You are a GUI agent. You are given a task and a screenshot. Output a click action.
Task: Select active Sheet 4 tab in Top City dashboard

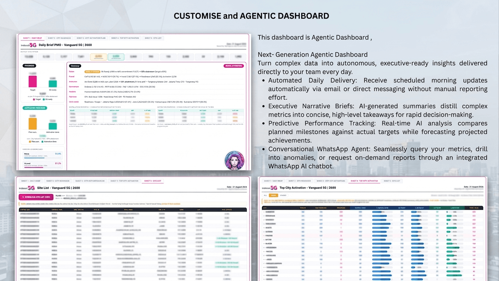point(364,181)
